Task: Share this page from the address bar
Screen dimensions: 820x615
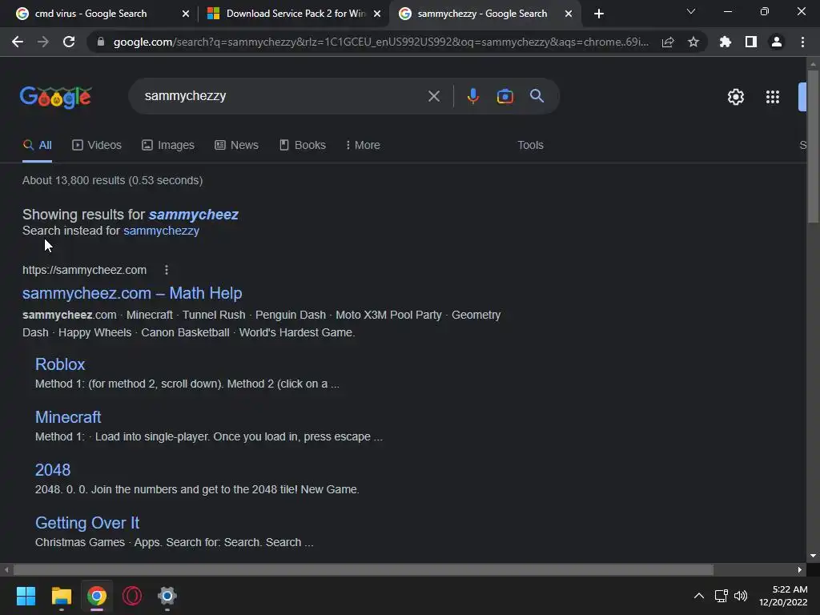Action: (x=668, y=42)
